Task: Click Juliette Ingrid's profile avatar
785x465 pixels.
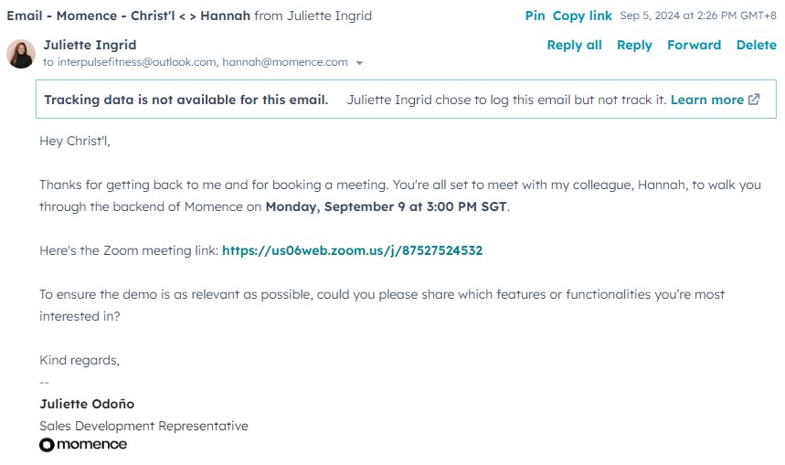Action: pyautogui.click(x=21, y=54)
